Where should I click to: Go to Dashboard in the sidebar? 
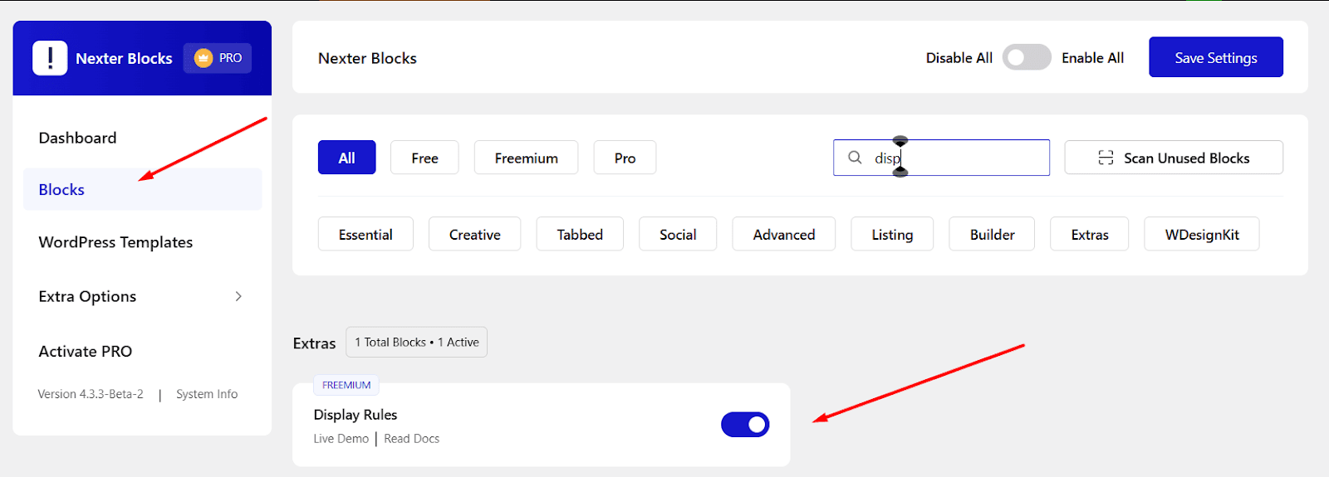click(77, 138)
